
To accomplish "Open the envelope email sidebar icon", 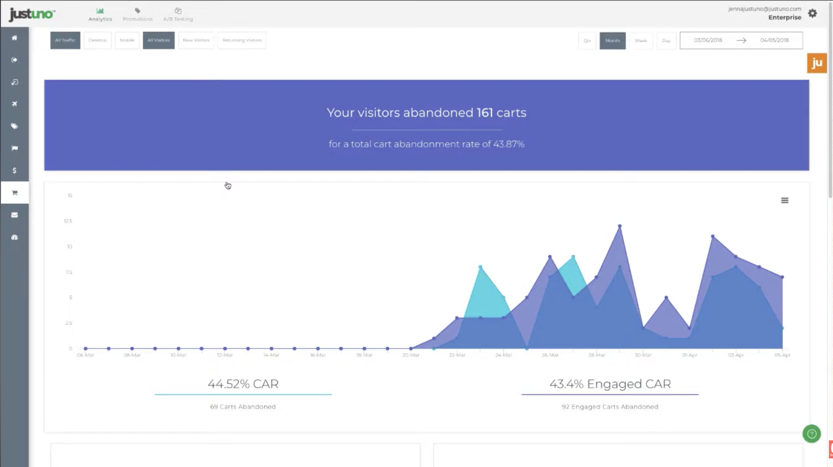I will coord(14,215).
